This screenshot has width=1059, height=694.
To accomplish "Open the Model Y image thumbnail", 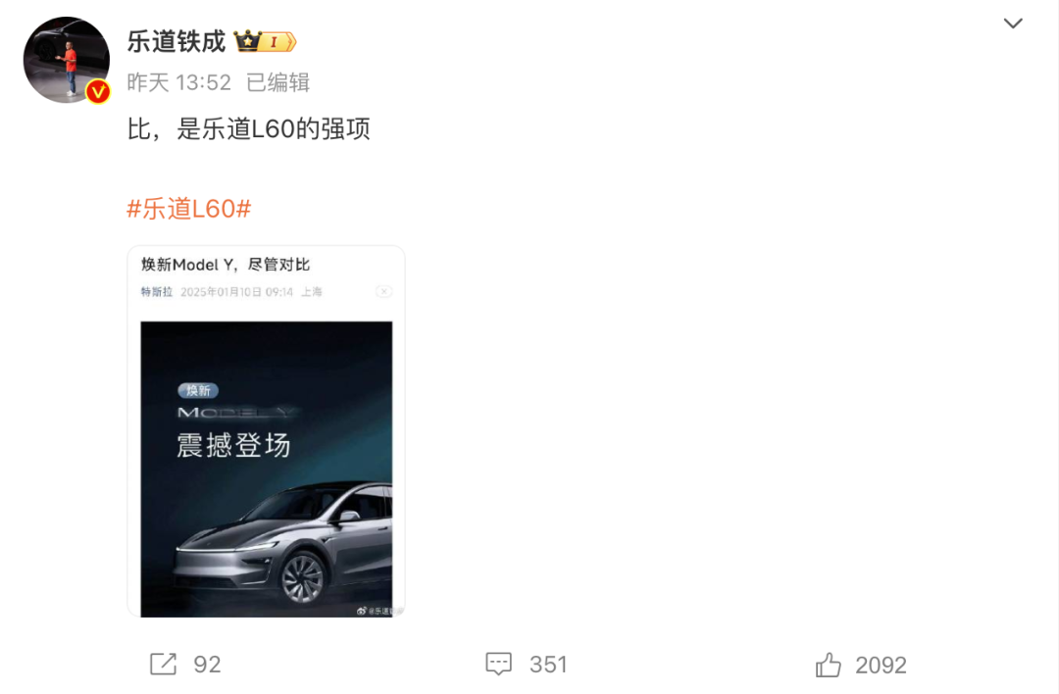I will (x=266, y=431).
